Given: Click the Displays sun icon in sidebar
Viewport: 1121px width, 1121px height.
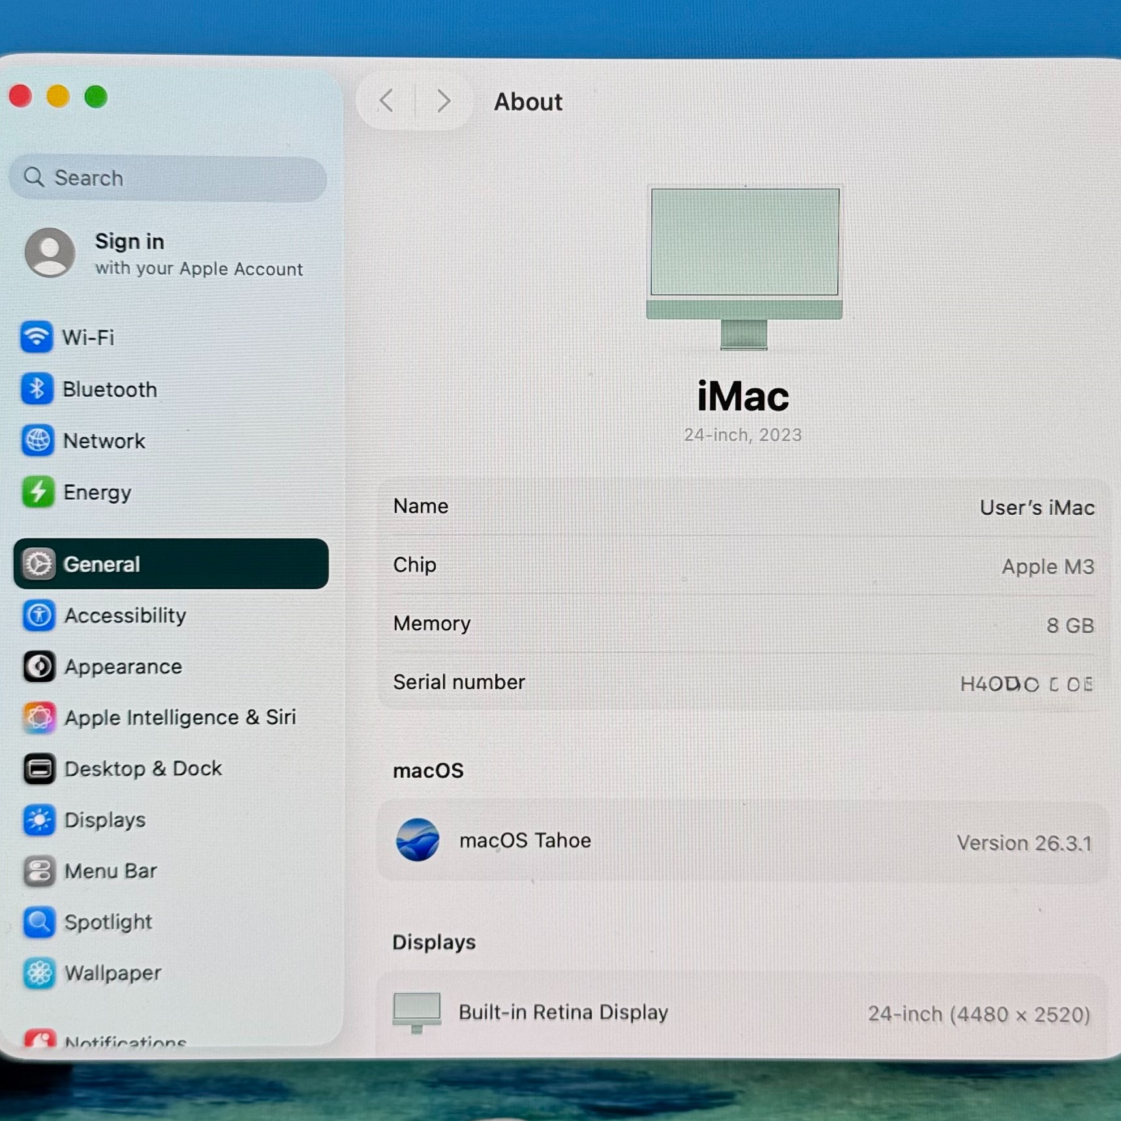Looking at the screenshot, I should coord(39,820).
